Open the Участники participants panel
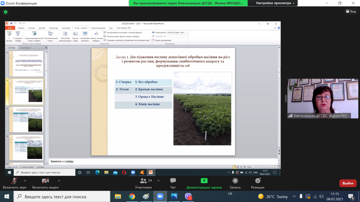The image size is (360, 202). (143, 183)
